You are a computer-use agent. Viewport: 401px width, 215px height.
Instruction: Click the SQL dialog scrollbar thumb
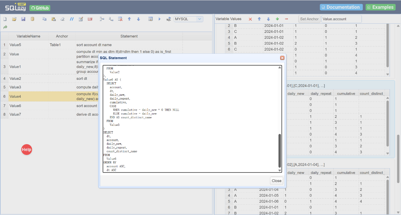click(279, 150)
